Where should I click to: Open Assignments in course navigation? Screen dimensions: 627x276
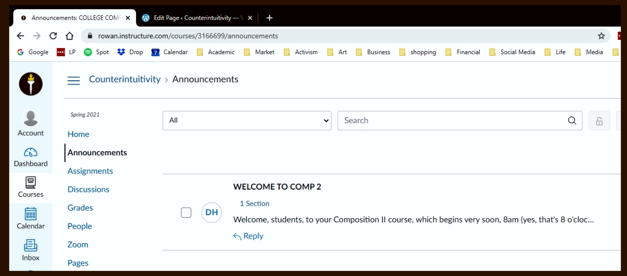(90, 171)
